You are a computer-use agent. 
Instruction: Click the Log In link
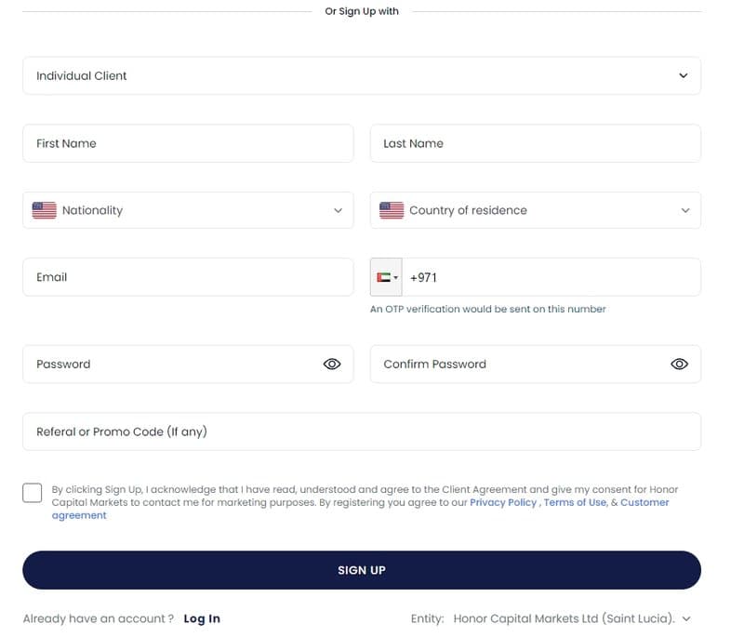pos(202,618)
